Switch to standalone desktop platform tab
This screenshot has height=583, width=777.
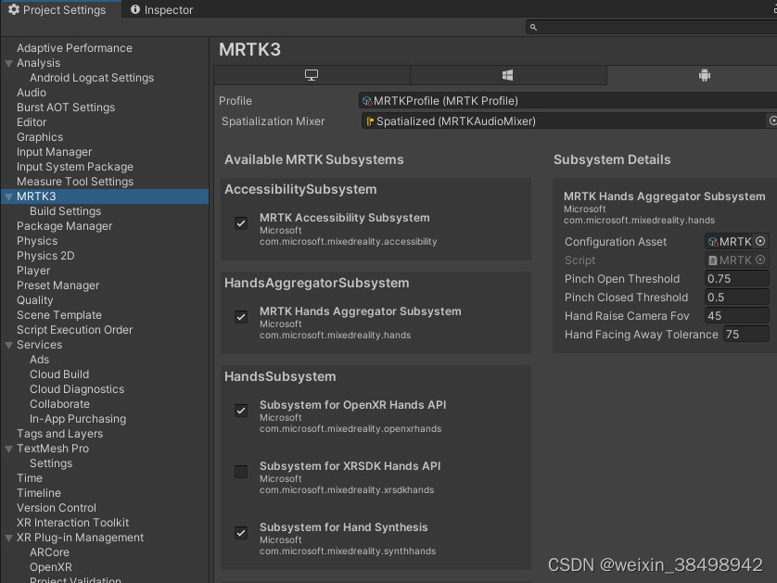(312, 75)
